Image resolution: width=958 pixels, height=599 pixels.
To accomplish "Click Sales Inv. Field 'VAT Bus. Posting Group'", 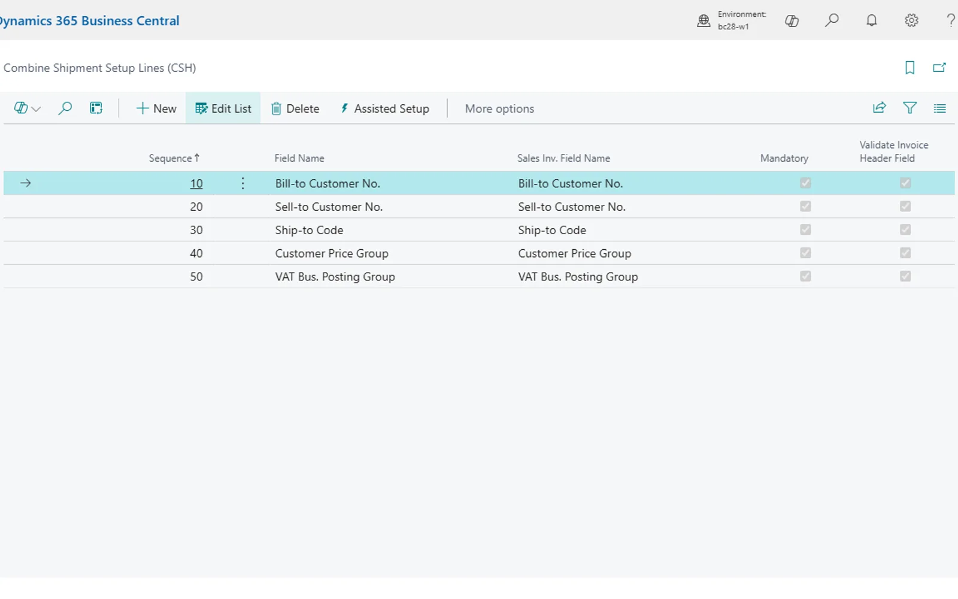I will click(x=578, y=277).
